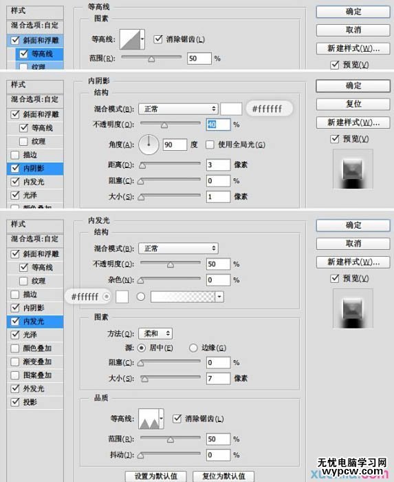Focus 不透明度 field showing 50 in 内发光 dialog

point(218,264)
